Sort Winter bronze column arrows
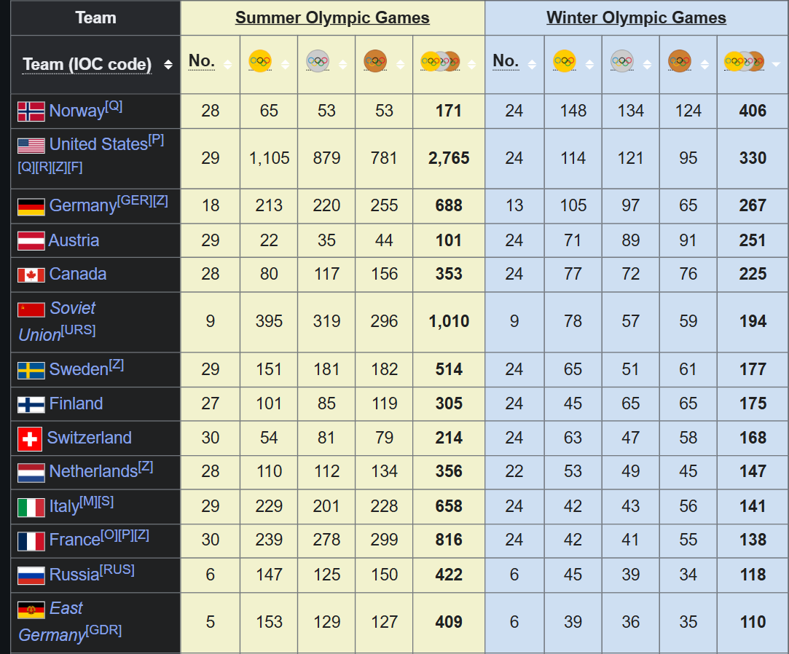 (705, 64)
